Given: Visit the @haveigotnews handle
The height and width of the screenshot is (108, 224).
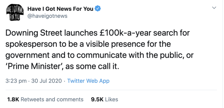Looking at the screenshot, I should pos(47,16).
